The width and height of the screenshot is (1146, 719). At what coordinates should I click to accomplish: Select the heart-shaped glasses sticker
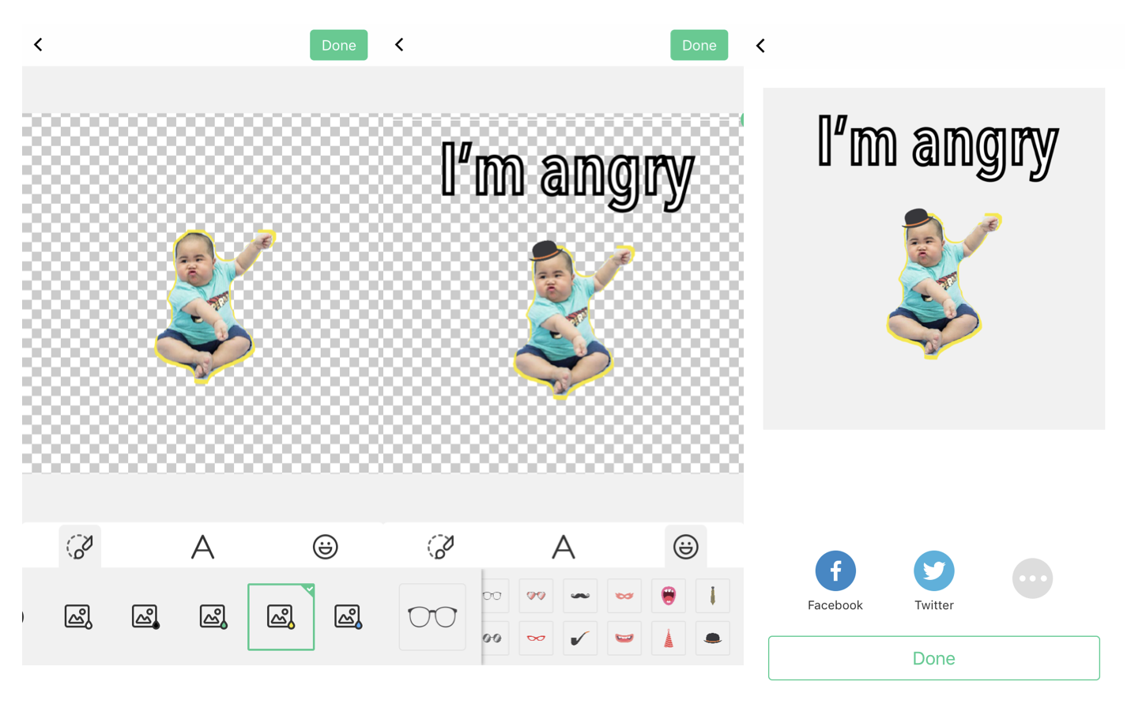(x=536, y=597)
